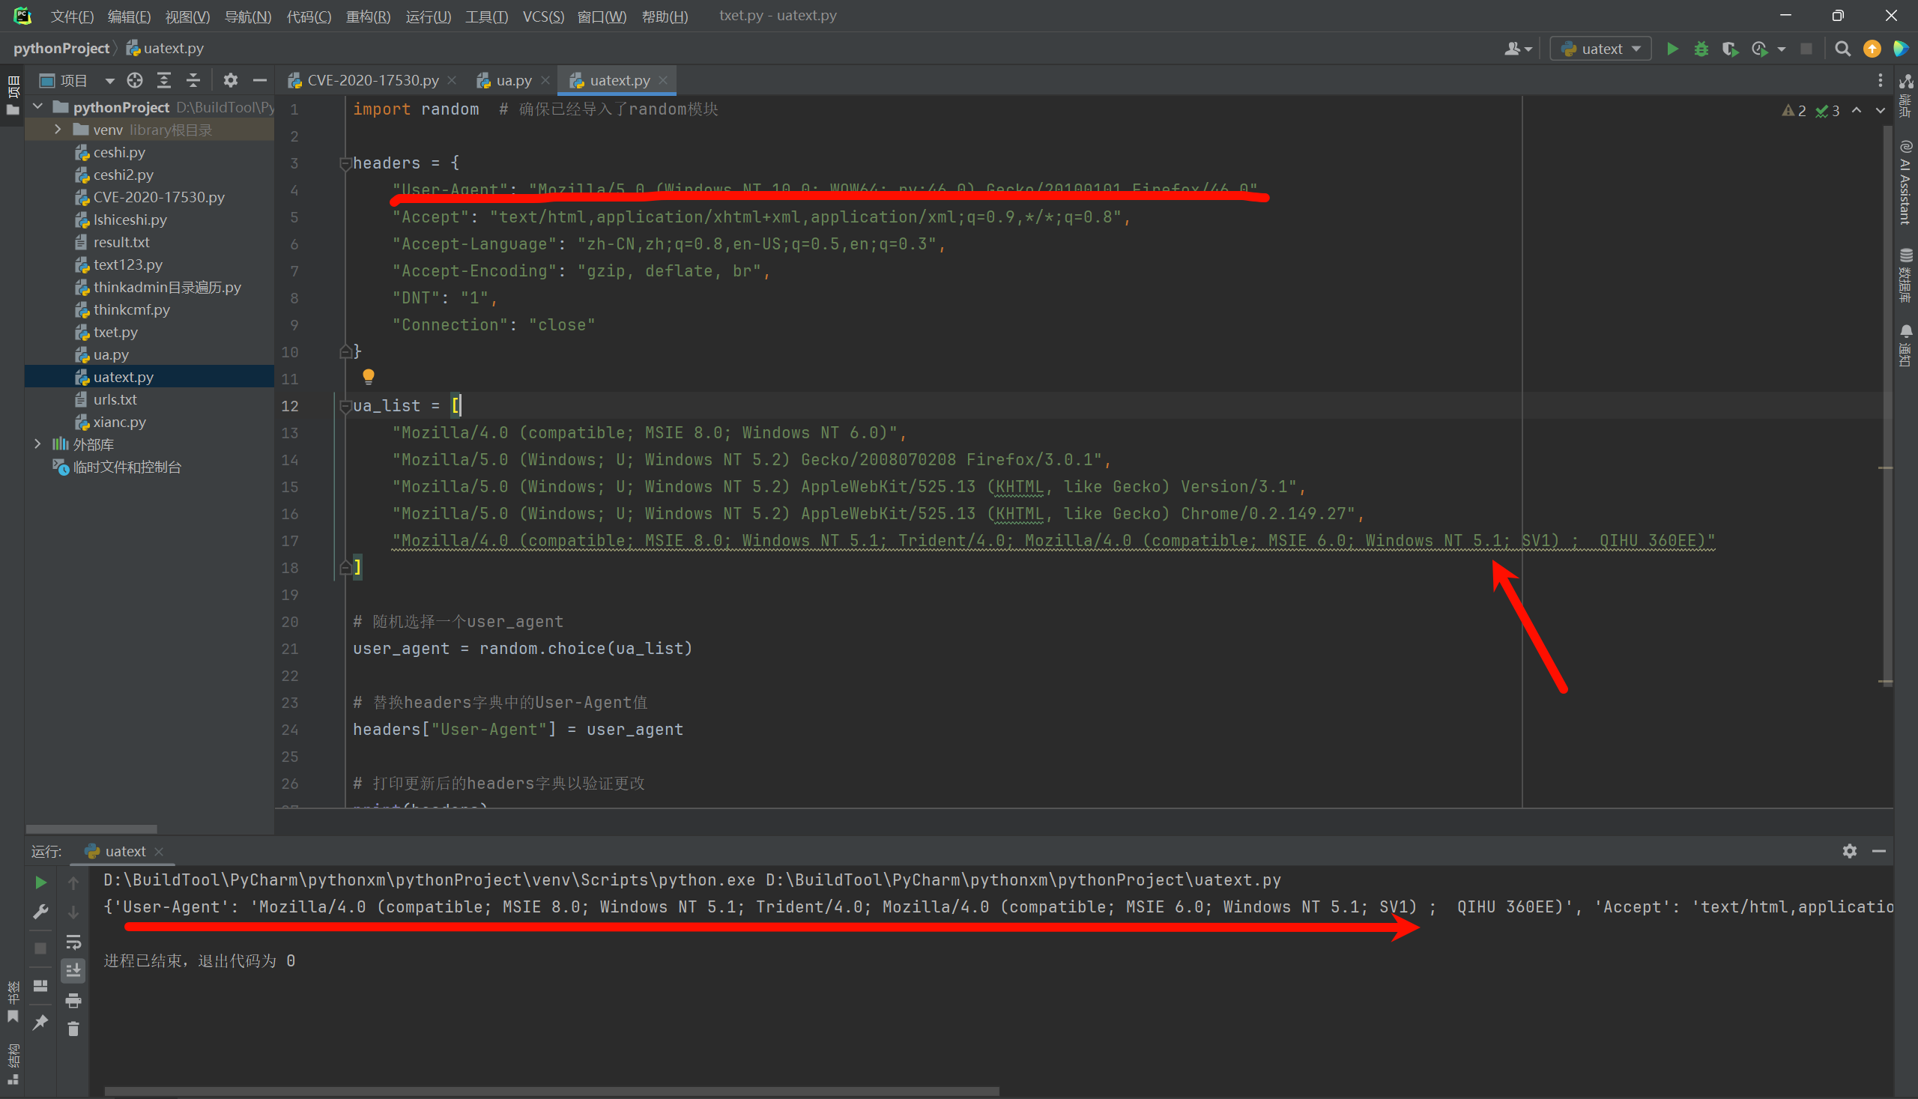Image resolution: width=1918 pixels, height=1099 pixels.
Task: Open the database side panel
Action: tap(1906, 276)
